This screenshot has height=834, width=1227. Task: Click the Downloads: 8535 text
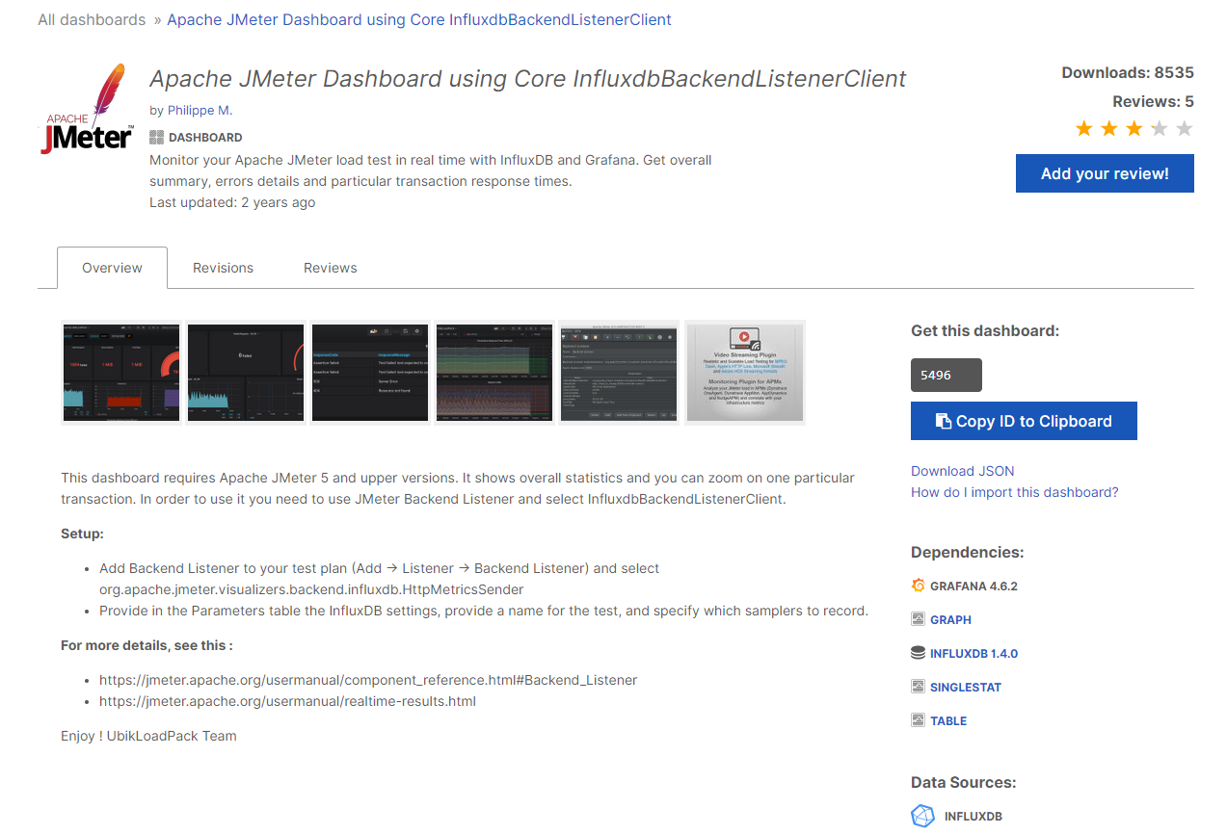coord(1128,72)
